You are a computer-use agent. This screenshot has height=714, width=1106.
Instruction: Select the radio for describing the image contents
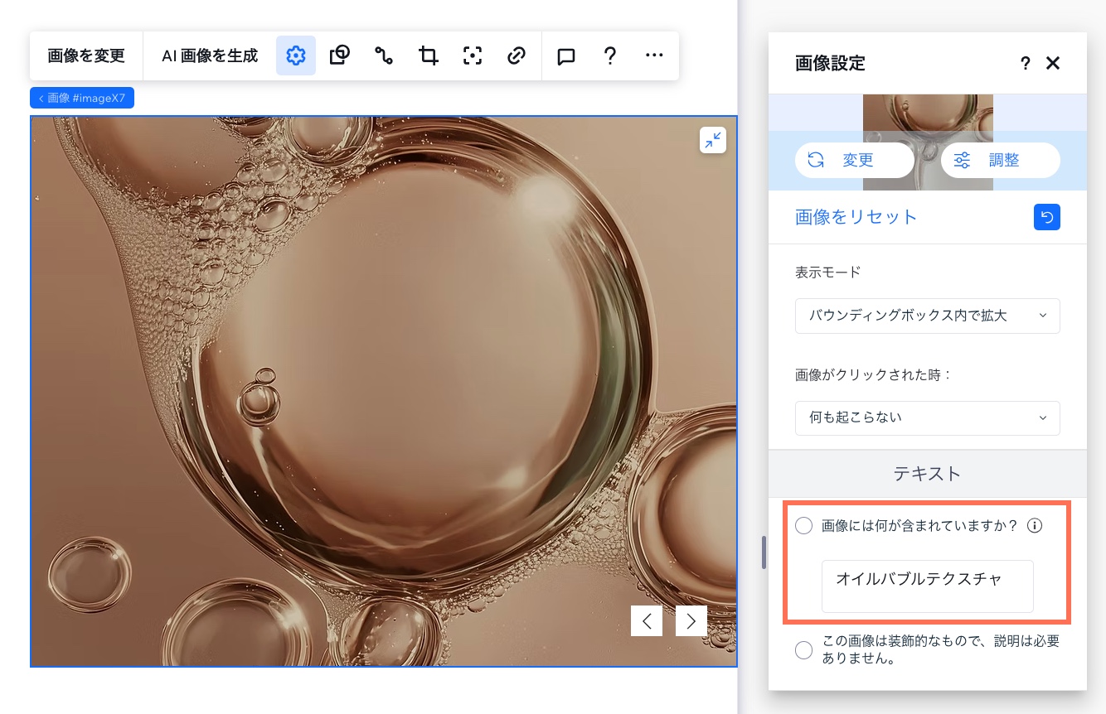click(803, 525)
